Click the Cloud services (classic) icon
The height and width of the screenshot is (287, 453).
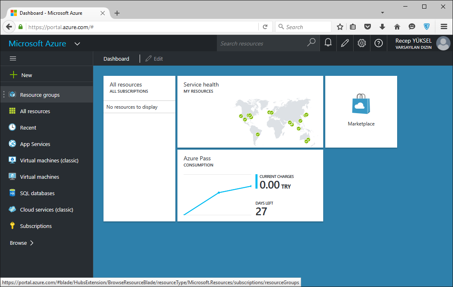12,210
